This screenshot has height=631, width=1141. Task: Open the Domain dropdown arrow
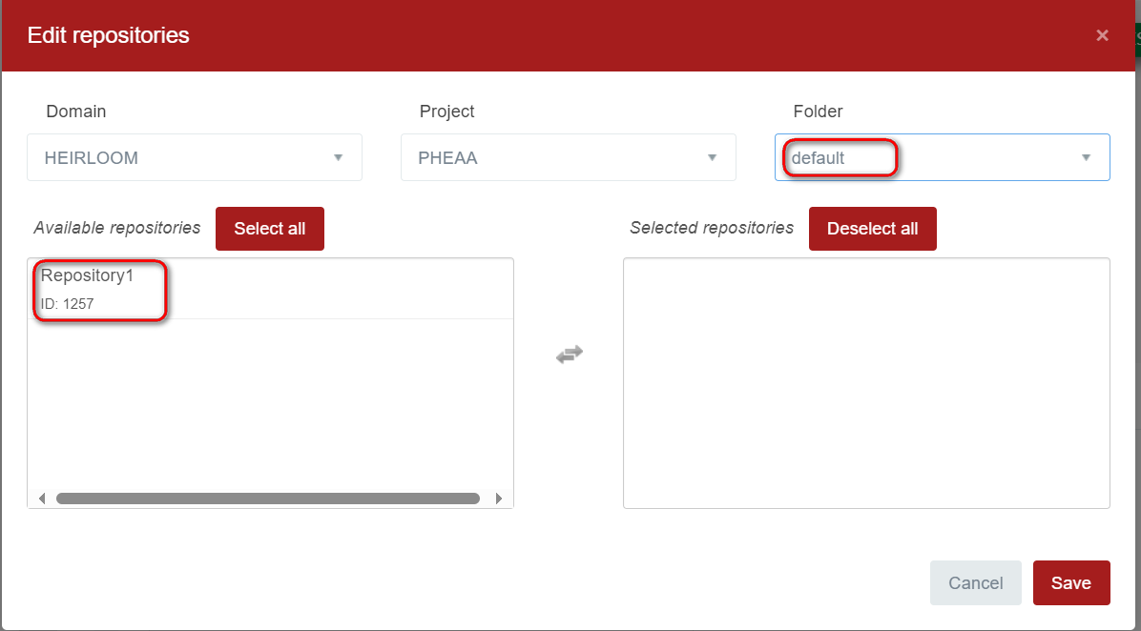(x=338, y=158)
